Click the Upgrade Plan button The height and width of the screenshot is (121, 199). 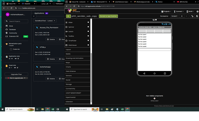16,74
